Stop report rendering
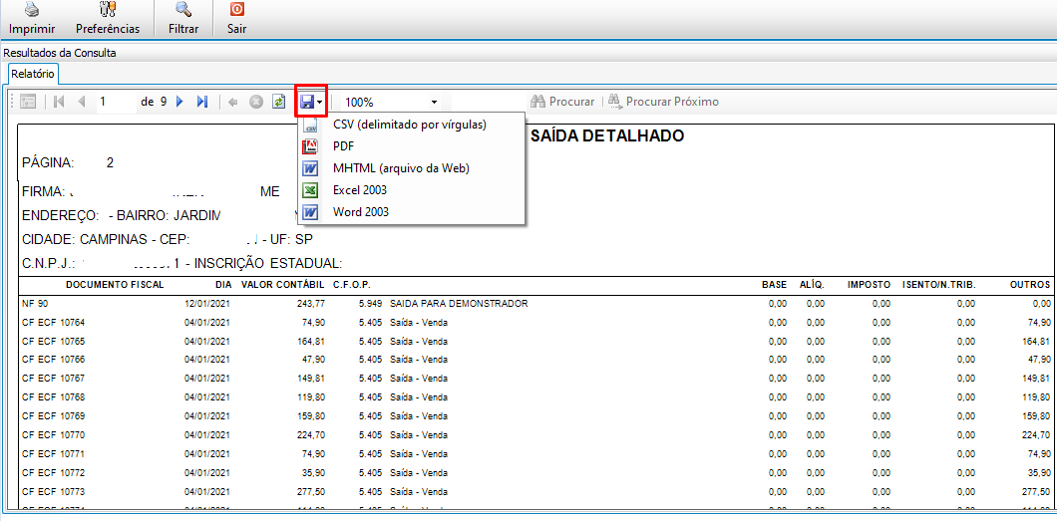 [255, 102]
